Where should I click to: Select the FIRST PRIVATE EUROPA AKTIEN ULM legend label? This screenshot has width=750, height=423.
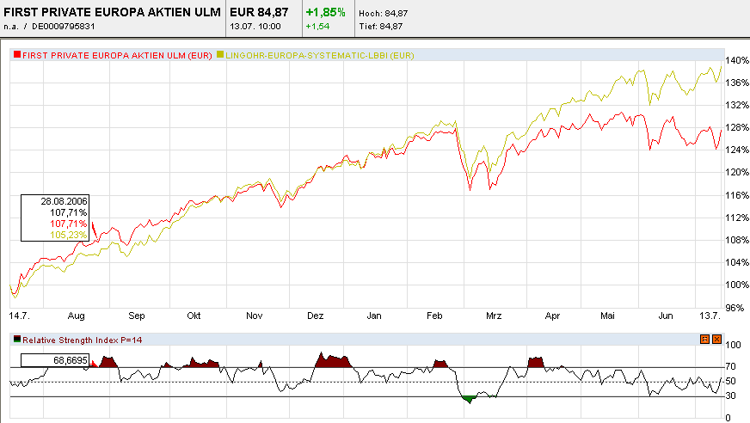117,55
